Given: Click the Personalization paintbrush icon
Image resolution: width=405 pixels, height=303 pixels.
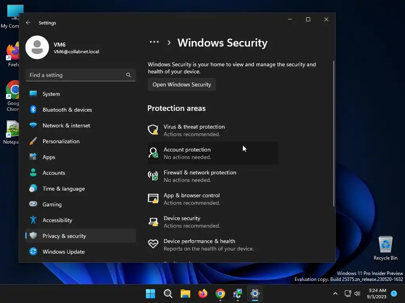Looking at the screenshot, I should coord(33,141).
